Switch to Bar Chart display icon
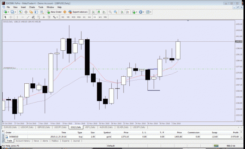Image resolution: width=245 pixels, height=149 pixels. click(x=93, y=12)
